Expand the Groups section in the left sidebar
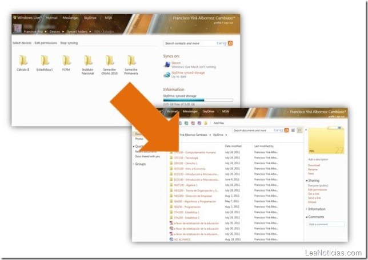Image resolution: width=368 pixels, height=260 pixels. point(134,164)
